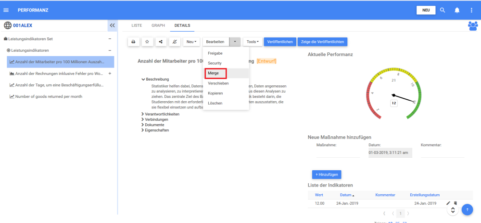Edit the 12.00 indicator row

coord(448,203)
